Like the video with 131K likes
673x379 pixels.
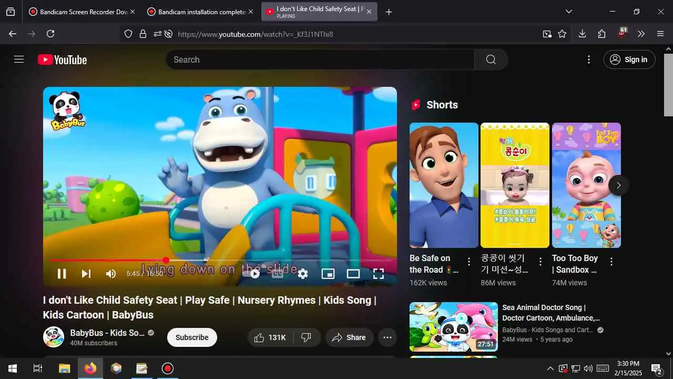click(269, 337)
